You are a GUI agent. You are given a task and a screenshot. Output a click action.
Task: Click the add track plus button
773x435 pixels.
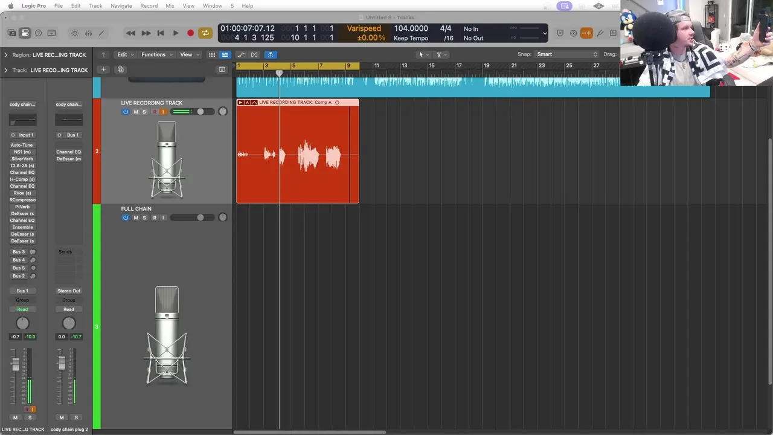(103, 69)
